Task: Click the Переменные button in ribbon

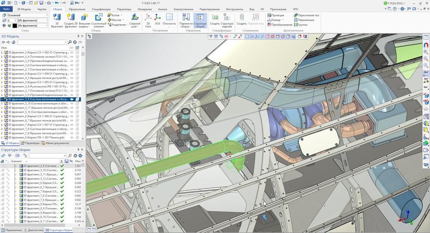Action: click(306, 20)
